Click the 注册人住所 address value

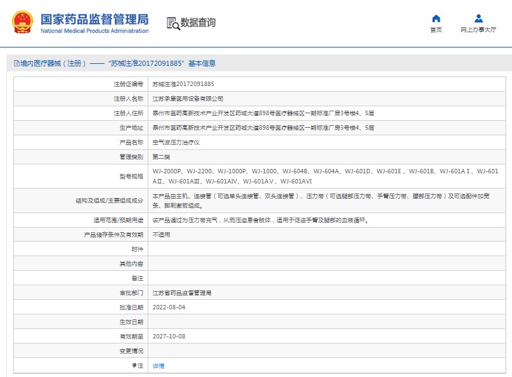pos(263,113)
